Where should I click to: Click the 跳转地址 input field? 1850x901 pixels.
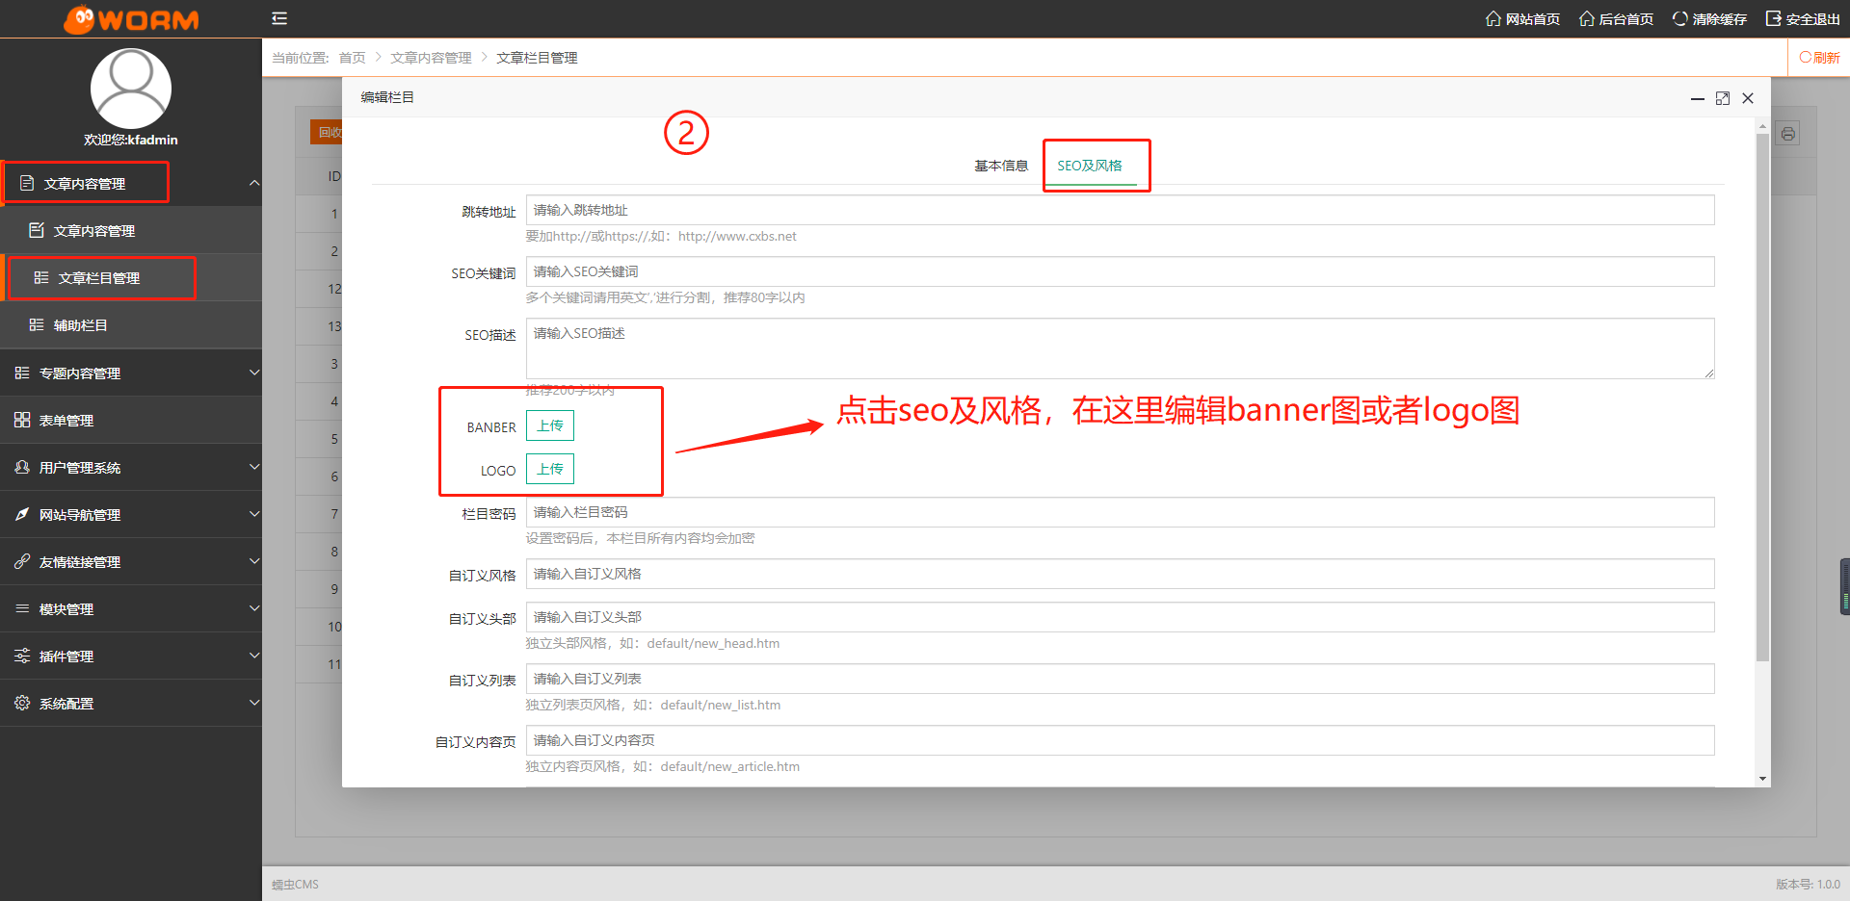[1120, 210]
